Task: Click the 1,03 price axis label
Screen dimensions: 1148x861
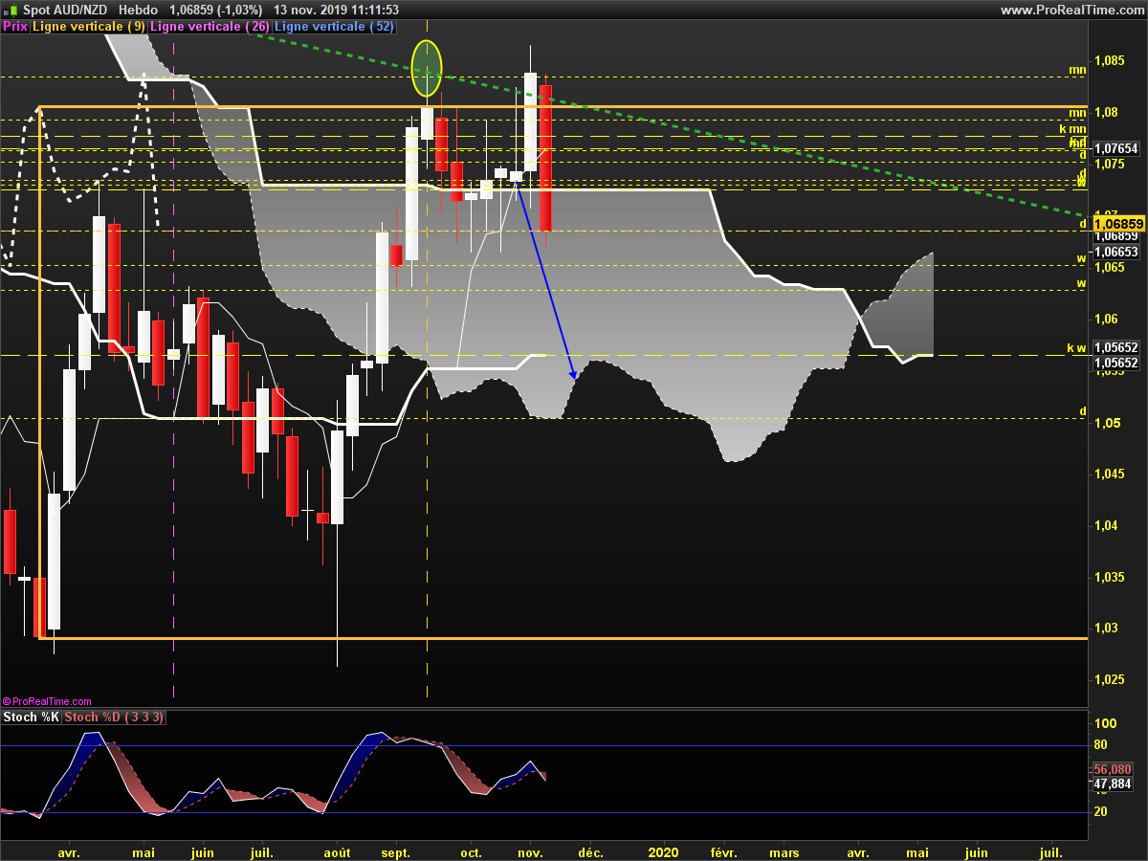Action: [x=1105, y=629]
